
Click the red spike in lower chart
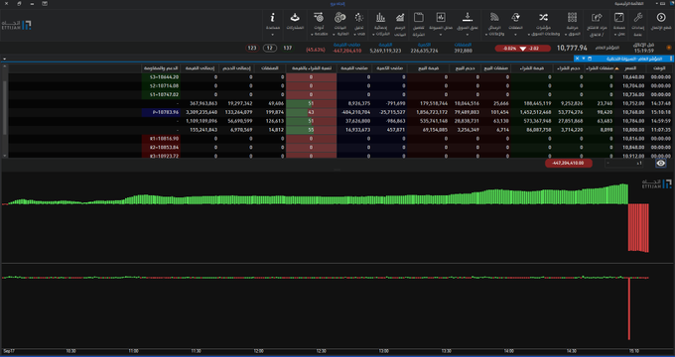click(629, 308)
